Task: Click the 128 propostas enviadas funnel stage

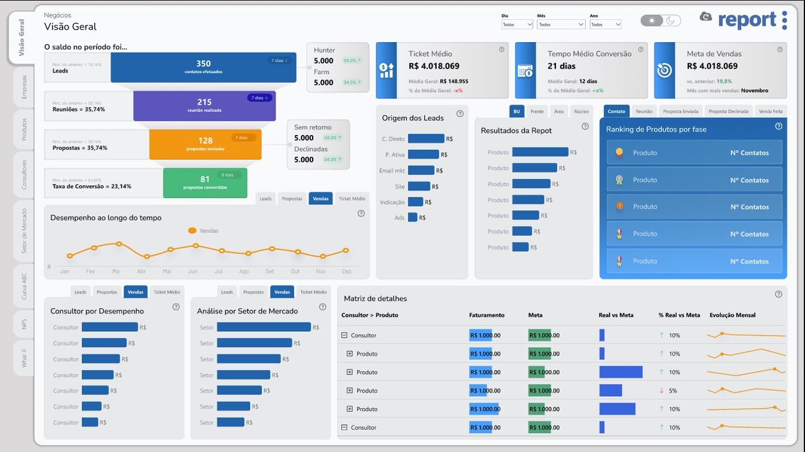Action: pyautogui.click(x=205, y=144)
